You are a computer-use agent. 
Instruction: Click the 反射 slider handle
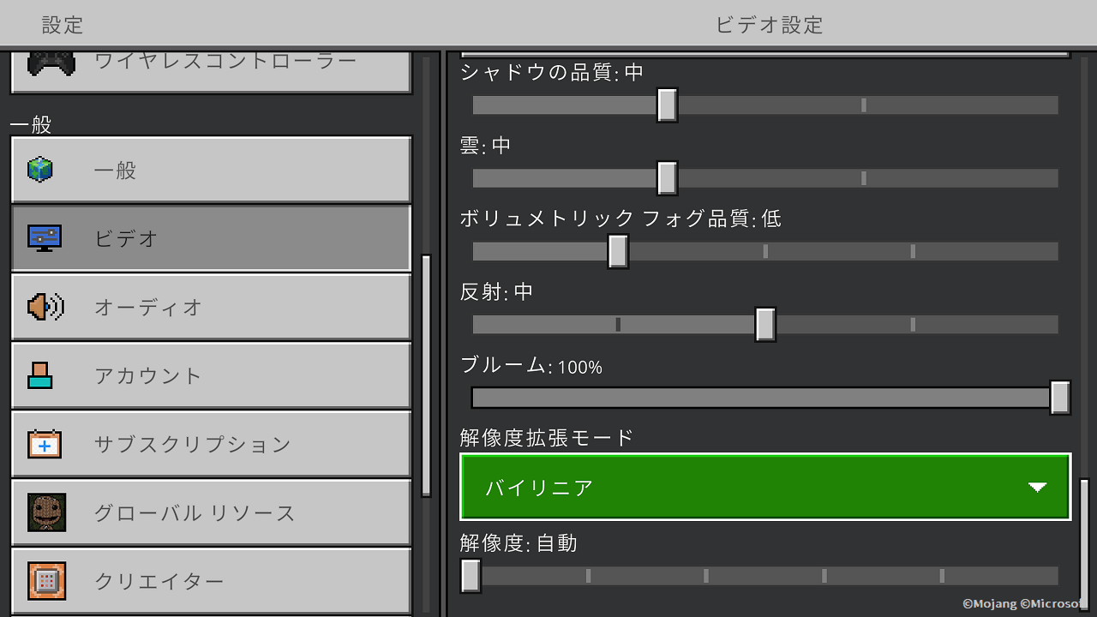coord(765,325)
